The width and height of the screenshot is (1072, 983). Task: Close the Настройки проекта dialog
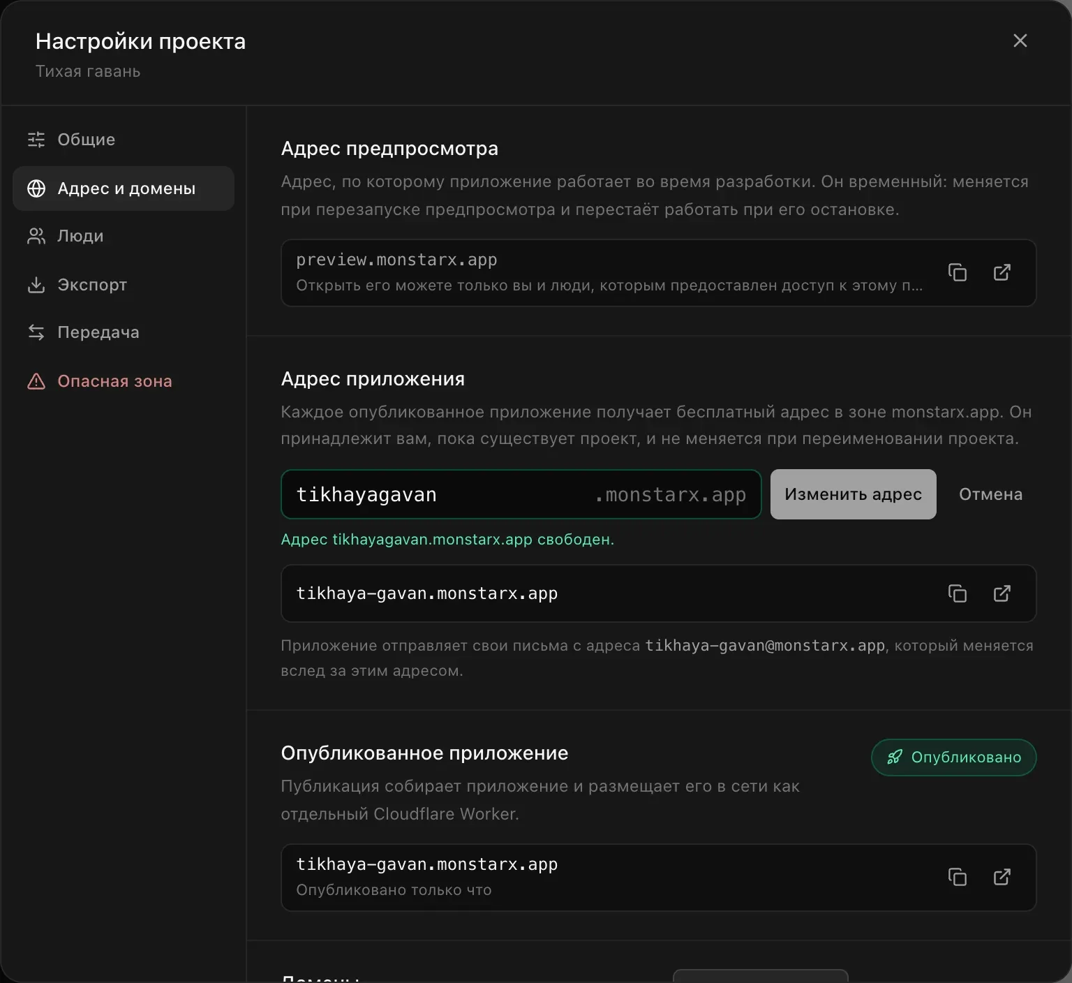pyautogui.click(x=1020, y=41)
